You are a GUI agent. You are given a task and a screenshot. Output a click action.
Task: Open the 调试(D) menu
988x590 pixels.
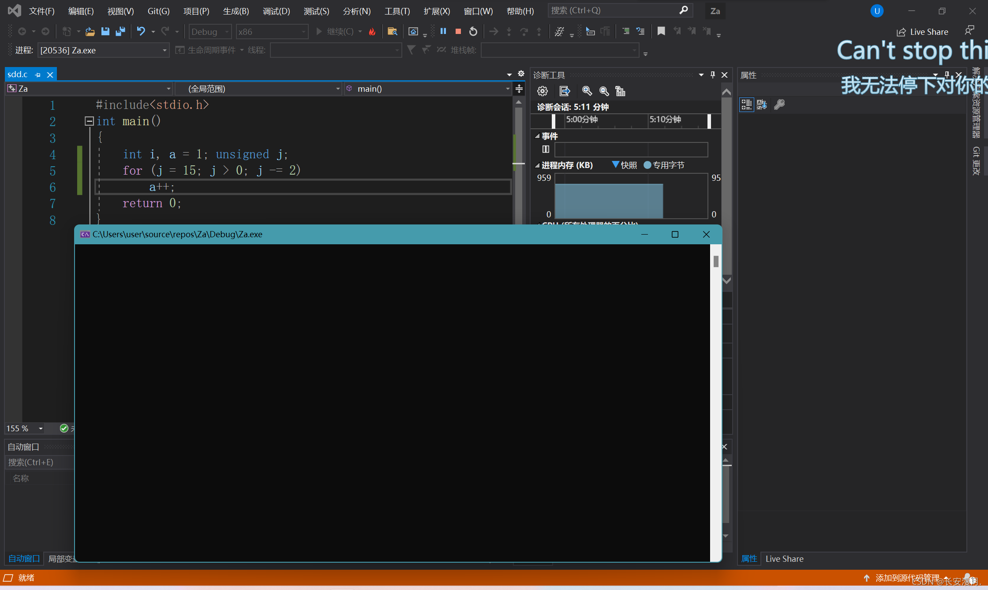[x=276, y=11]
